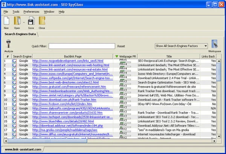
Task: Click the Open folder toolbar icon
Action: click(17, 21)
